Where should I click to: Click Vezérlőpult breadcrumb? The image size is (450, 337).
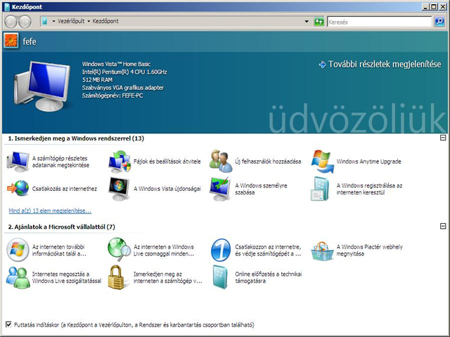[x=71, y=21]
